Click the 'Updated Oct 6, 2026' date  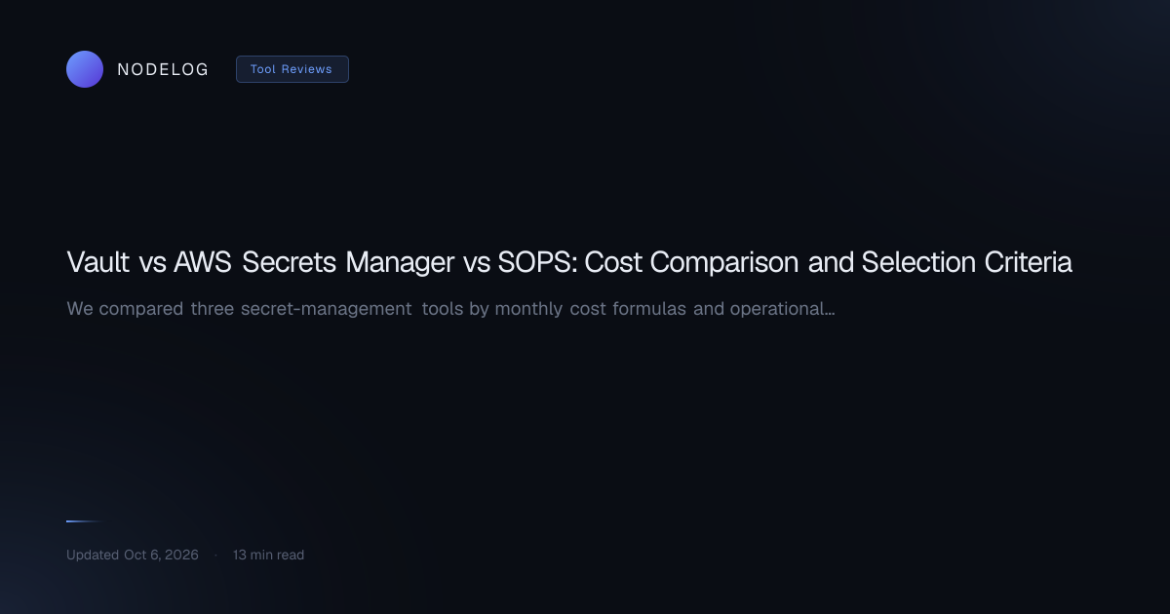coord(133,555)
